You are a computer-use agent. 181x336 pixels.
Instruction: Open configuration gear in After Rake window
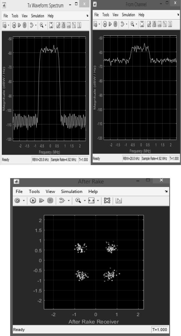click(x=18, y=201)
